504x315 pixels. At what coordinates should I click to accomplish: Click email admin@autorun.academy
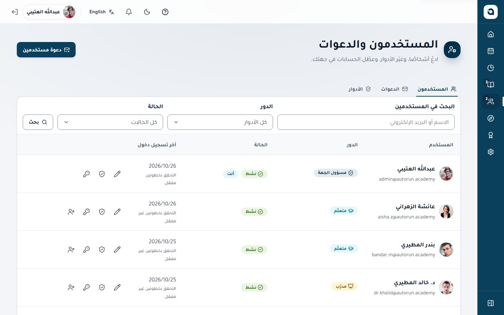click(407, 179)
